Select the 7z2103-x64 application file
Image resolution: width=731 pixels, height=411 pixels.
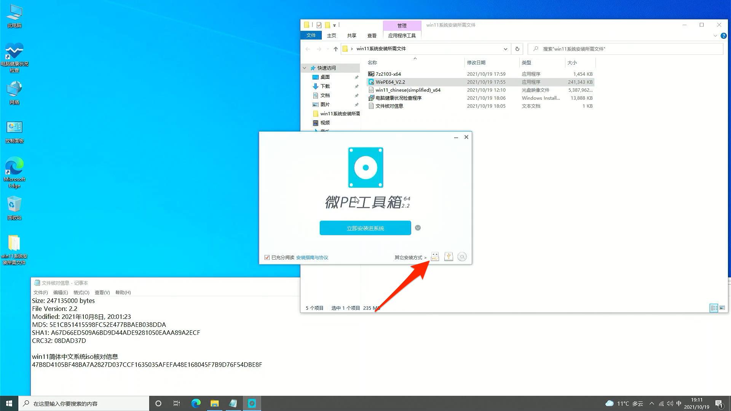(x=388, y=74)
